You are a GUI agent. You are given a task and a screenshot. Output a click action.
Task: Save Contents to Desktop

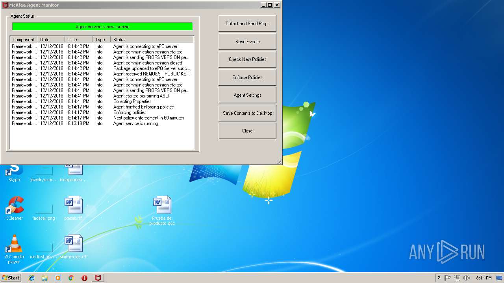tap(247, 113)
